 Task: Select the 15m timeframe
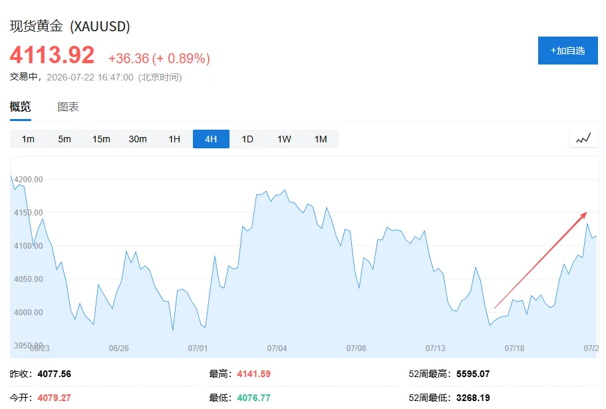coord(101,139)
